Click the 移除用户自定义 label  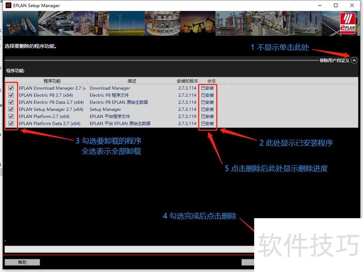[334, 61]
